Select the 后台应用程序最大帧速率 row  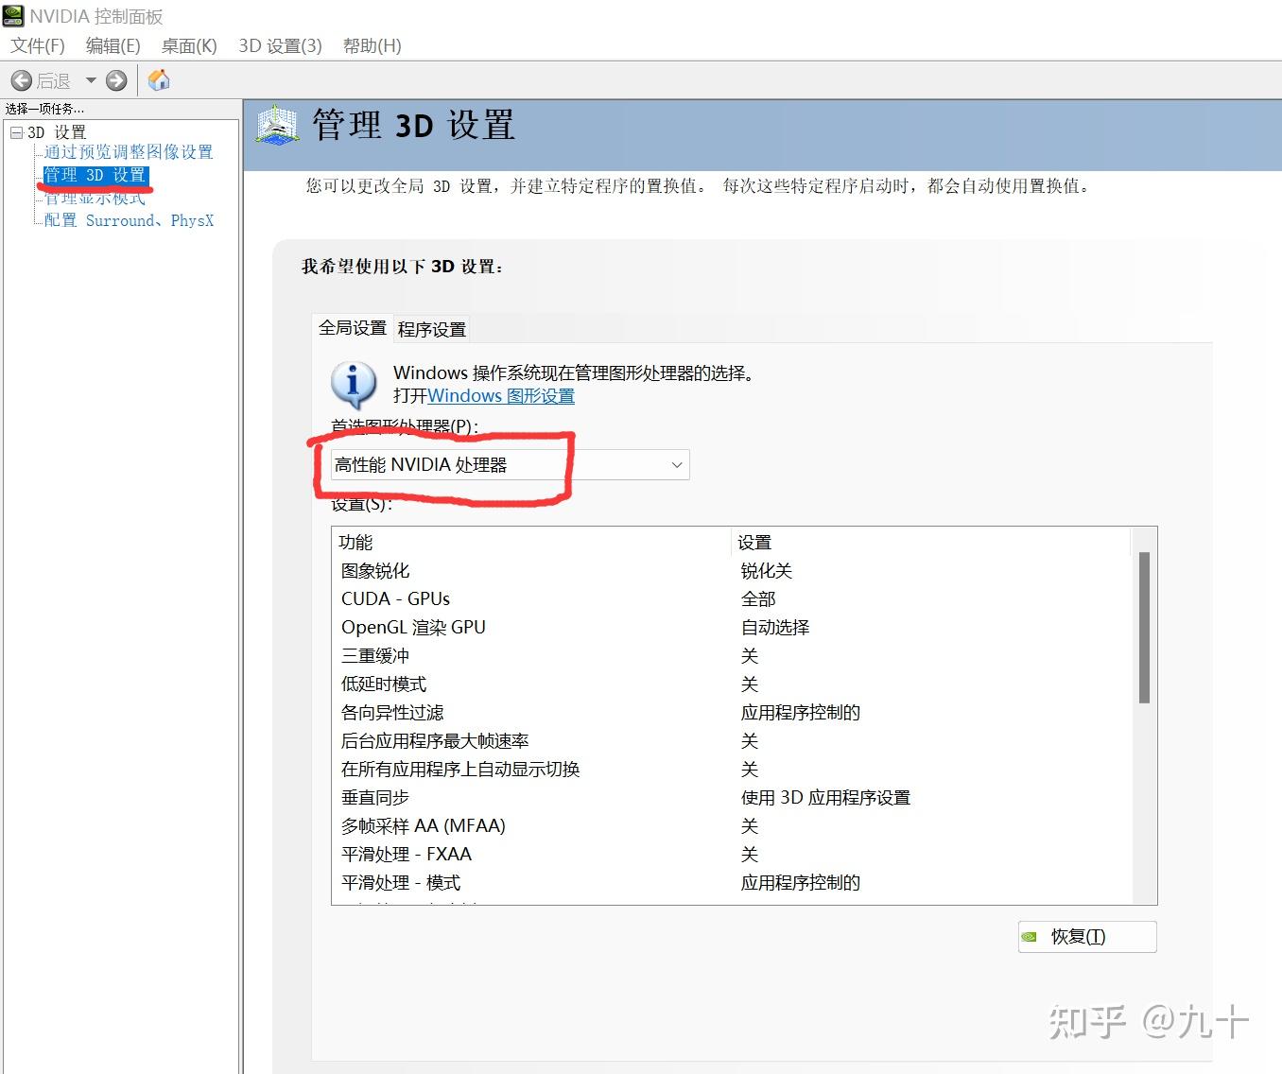point(731,741)
